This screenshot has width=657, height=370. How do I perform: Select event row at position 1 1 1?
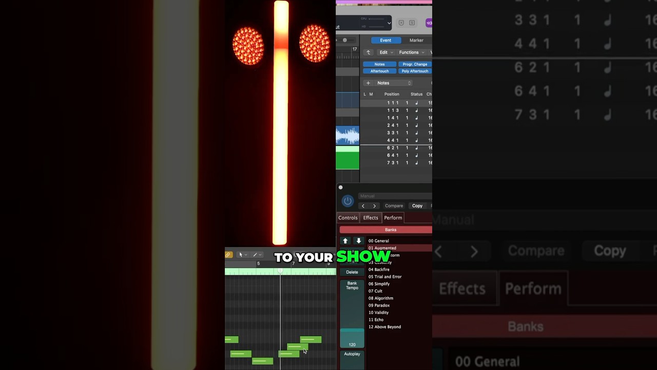click(396, 103)
